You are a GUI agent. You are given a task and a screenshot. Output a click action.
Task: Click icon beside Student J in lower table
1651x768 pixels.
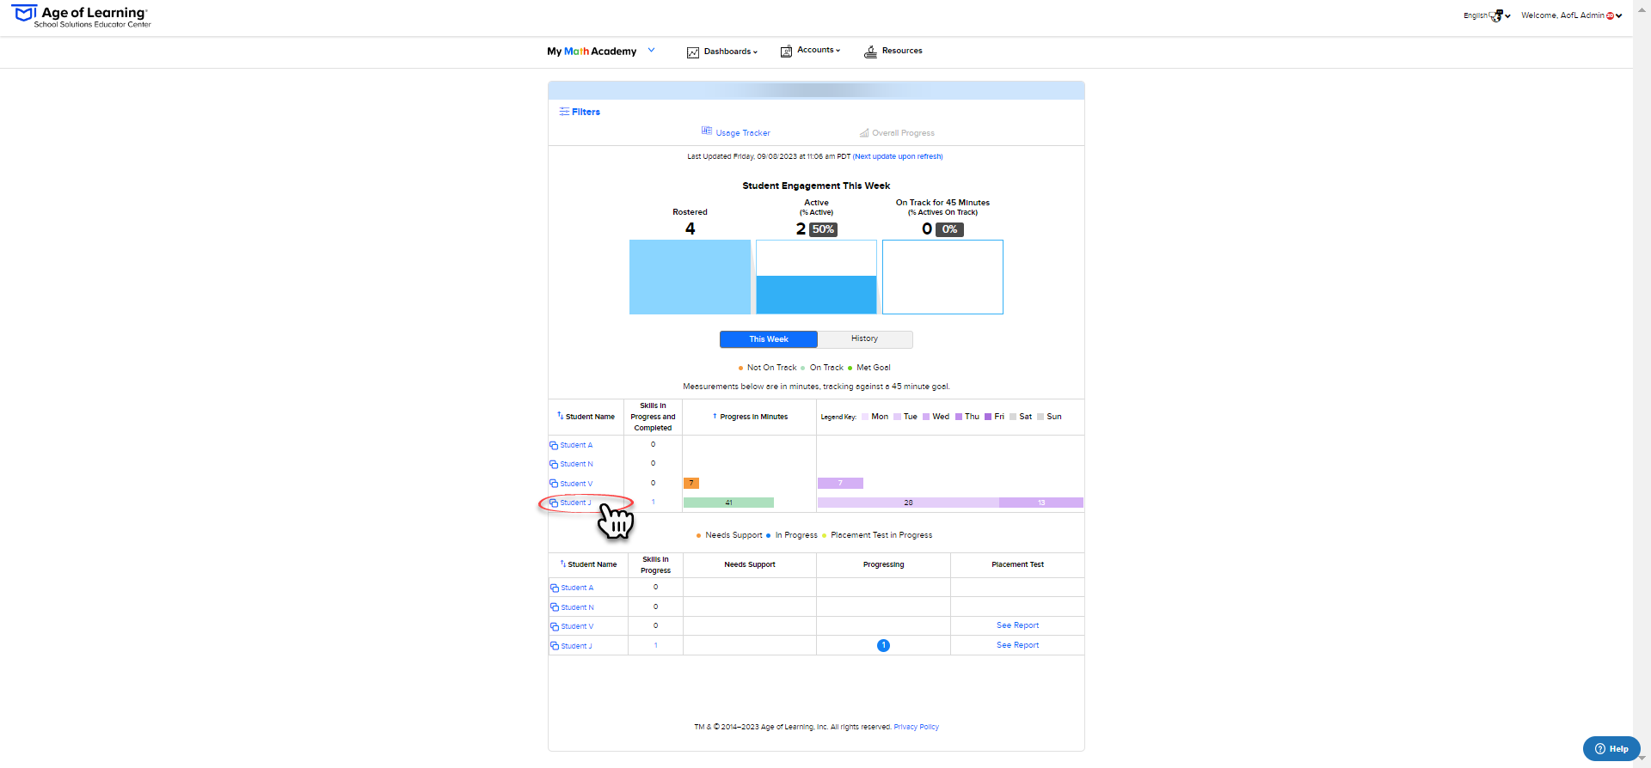point(555,646)
